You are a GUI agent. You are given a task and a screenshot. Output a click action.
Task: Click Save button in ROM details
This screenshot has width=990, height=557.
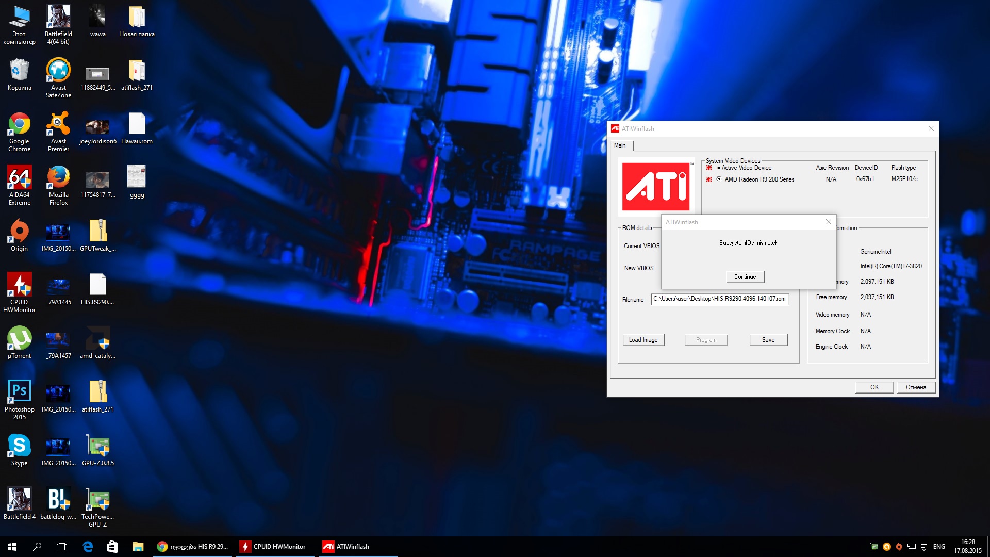click(768, 340)
